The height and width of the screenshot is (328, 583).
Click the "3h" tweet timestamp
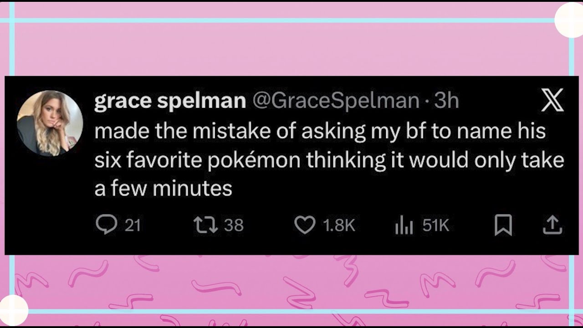point(446,101)
